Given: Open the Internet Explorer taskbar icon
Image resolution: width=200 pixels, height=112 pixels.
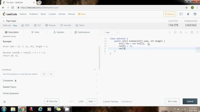Looking at the screenshot, I should pos(40,109).
